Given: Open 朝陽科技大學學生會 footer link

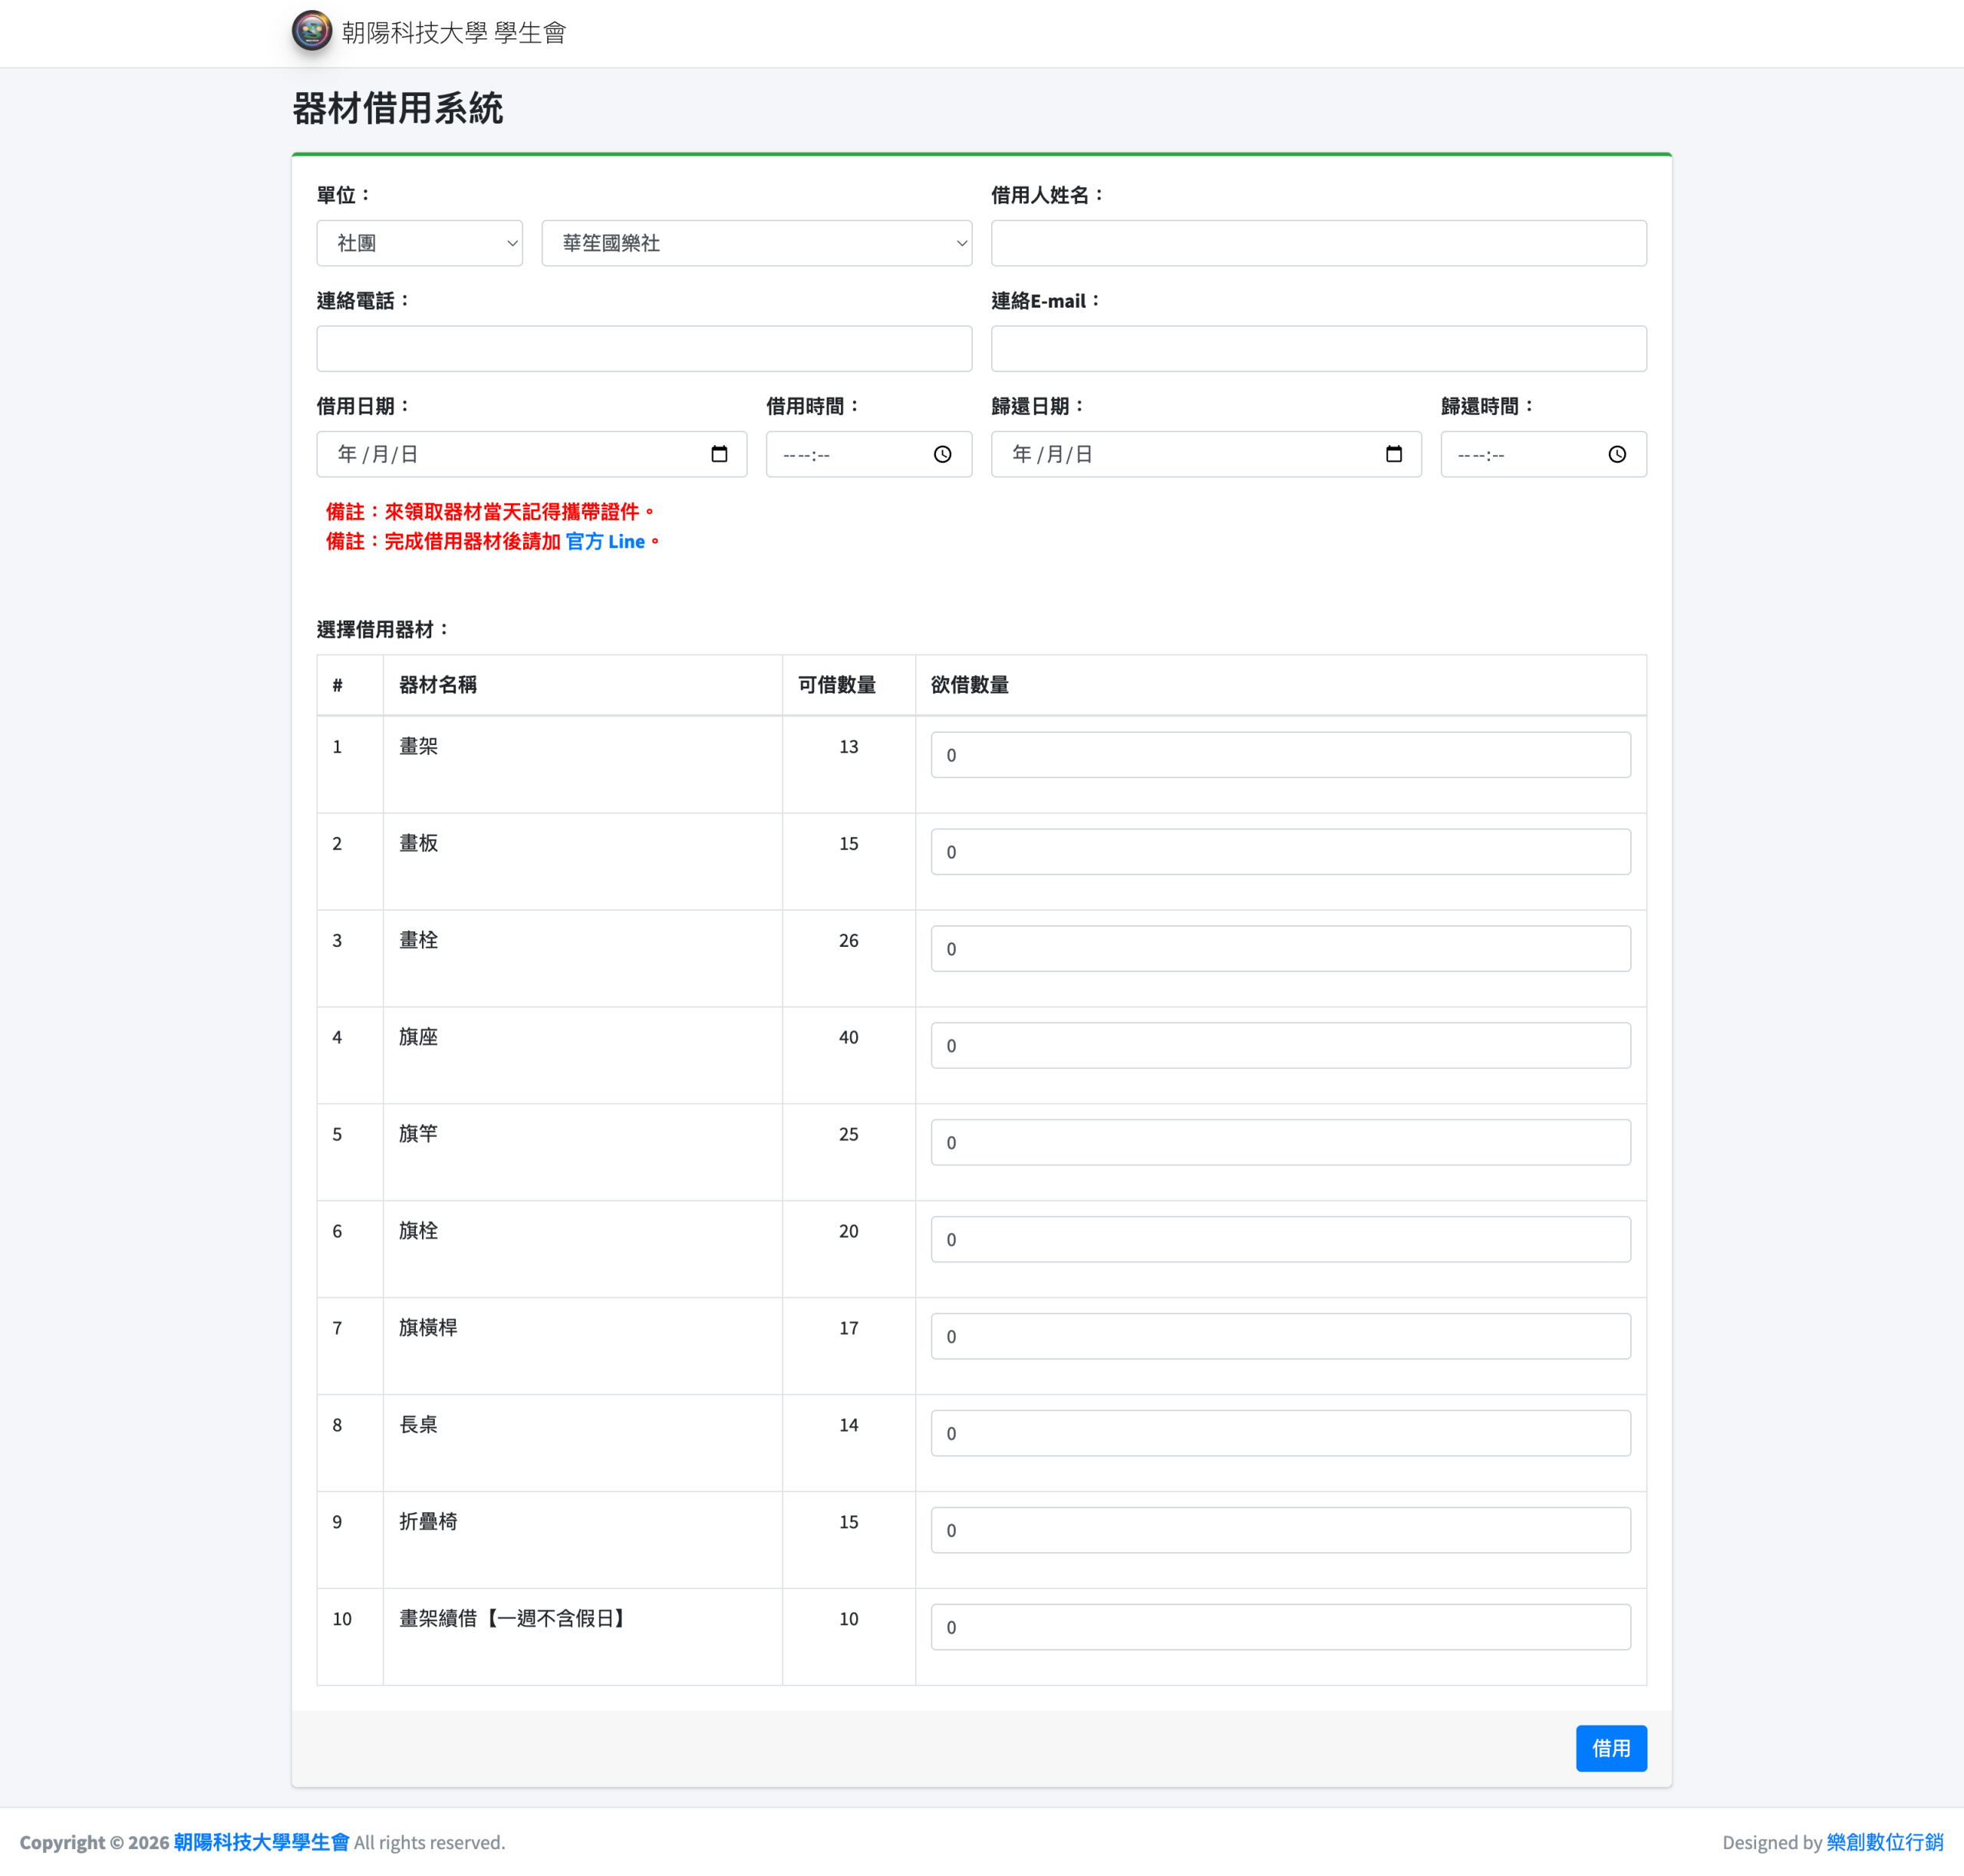Looking at the screenshot, I should pyautogui.click(x=261, y=1842).
